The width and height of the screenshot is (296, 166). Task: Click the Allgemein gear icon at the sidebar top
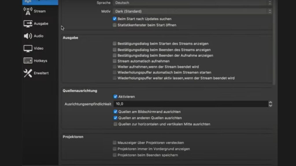(28, 1)
